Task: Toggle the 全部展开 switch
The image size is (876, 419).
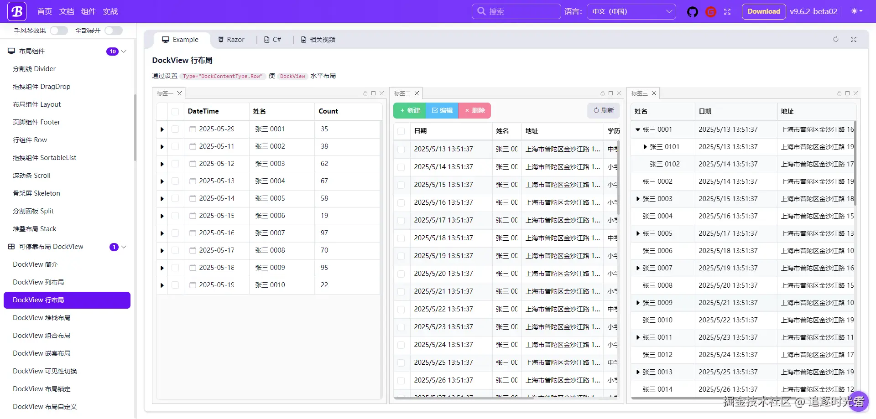Action: coord(114,31)
